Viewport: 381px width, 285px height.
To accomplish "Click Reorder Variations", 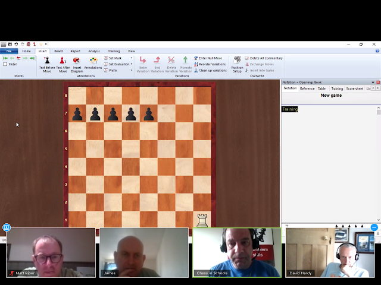I will pos(210,64).
